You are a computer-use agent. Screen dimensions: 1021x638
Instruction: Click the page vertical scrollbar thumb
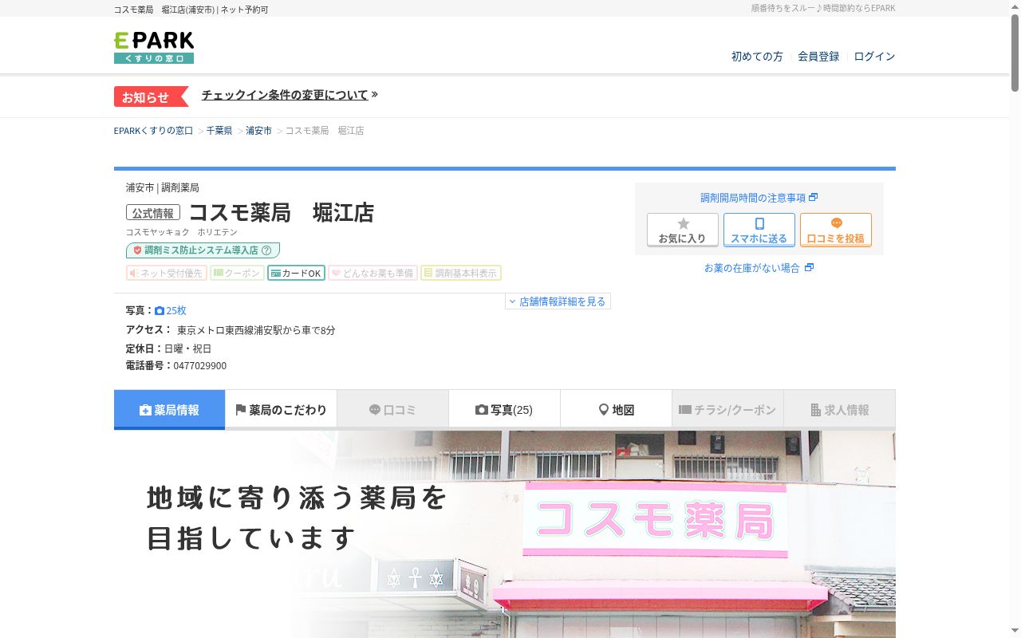click(1015, 52)
